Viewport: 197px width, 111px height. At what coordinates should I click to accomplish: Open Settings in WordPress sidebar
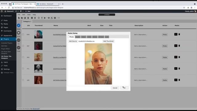tap(6, 69)
